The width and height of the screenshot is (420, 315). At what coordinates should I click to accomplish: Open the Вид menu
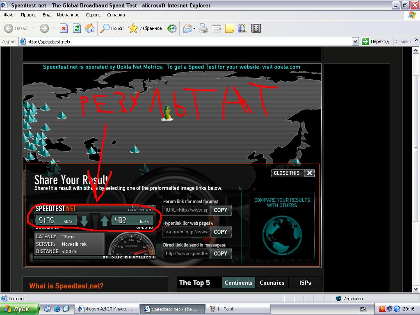tap(46, 15)
